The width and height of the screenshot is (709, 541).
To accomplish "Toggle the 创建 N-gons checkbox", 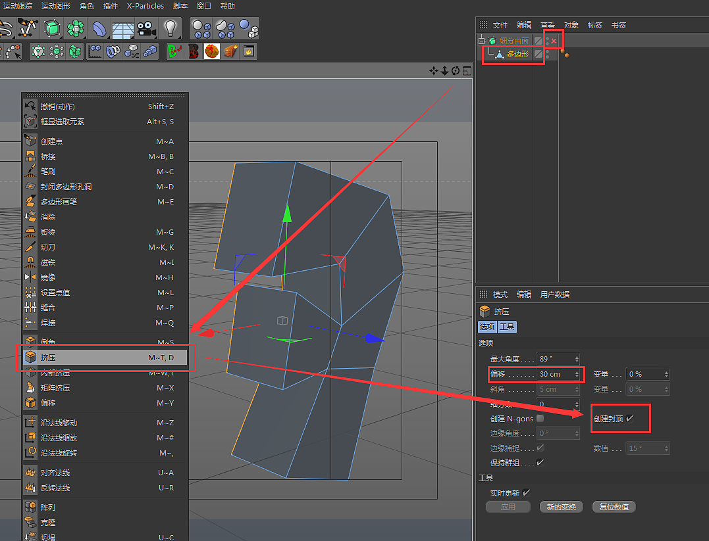I will pyautogui.click(x=540, y=418).
